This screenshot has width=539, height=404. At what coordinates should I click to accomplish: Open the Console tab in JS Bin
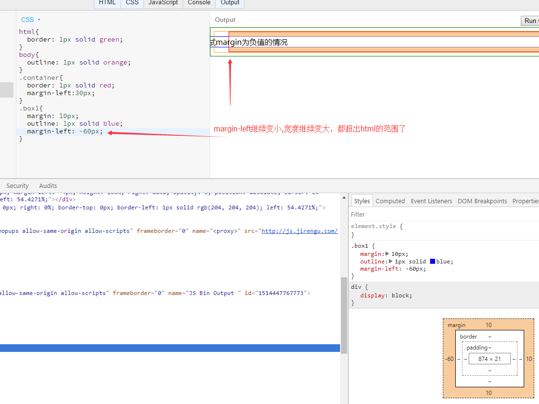[x=198, y=3]
